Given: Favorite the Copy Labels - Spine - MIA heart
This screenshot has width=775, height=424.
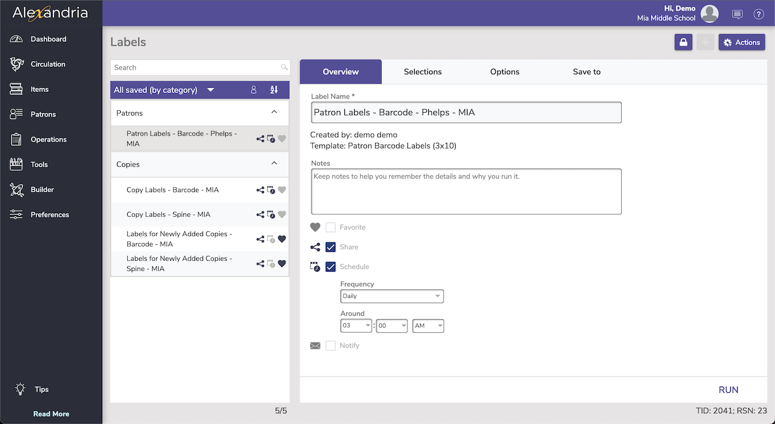Looking at the screenshot, I should (282, 215).
